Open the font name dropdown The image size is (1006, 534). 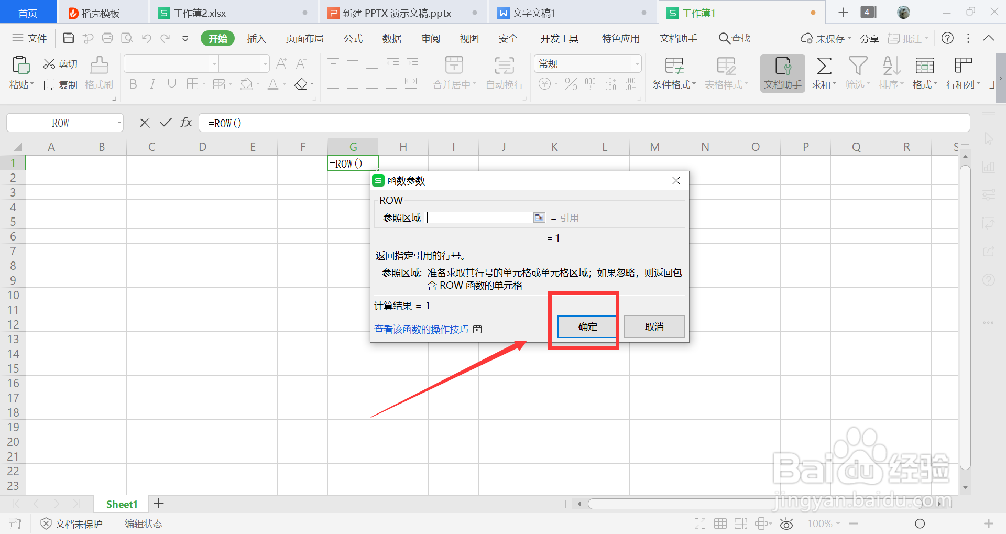[214, 64]
